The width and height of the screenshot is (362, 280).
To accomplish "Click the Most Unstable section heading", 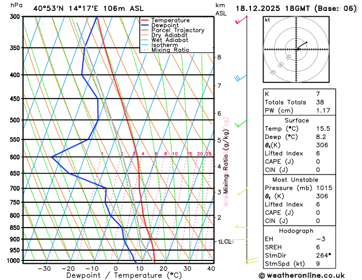I will [x=295, y=180].
